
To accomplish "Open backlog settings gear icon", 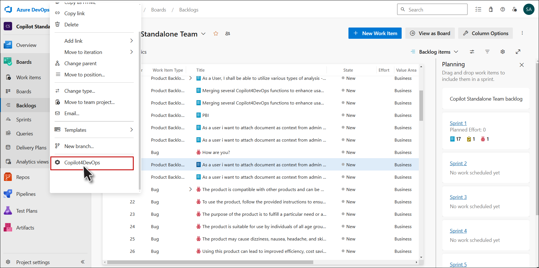I will (503, 52).
